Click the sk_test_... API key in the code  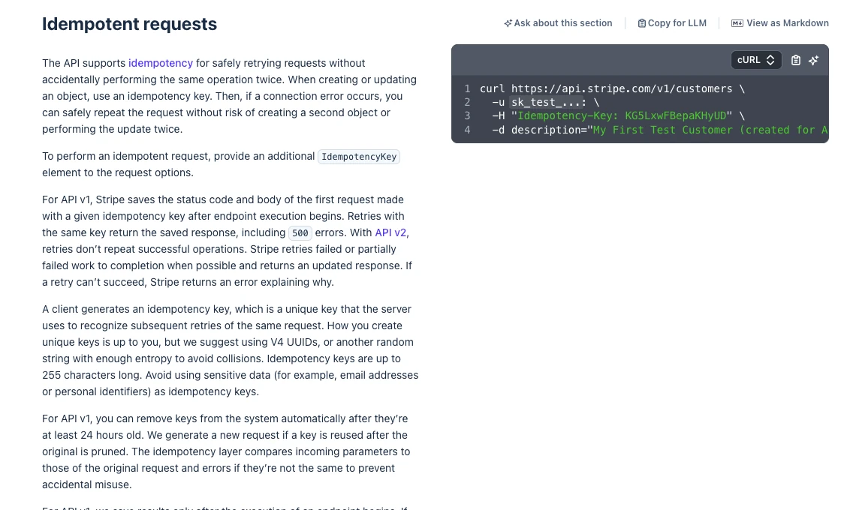tap(546, 102)
